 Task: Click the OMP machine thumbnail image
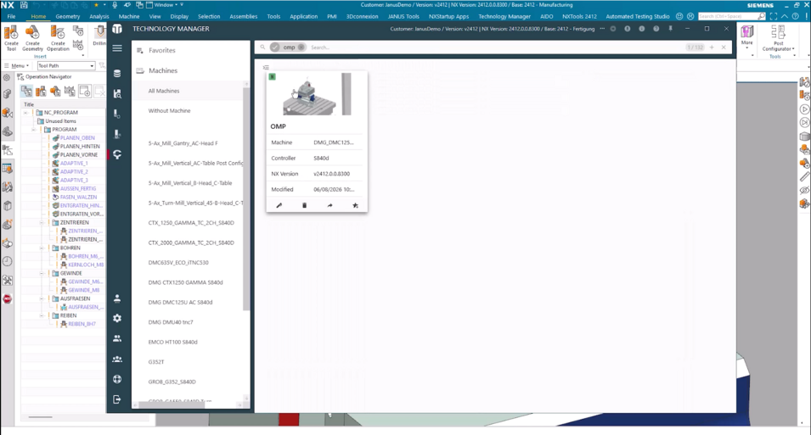[x=316, y=94]
